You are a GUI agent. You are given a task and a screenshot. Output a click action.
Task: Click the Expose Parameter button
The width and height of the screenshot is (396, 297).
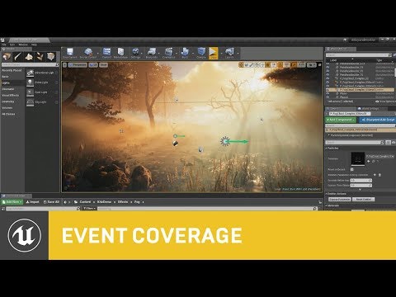(340, 199)
